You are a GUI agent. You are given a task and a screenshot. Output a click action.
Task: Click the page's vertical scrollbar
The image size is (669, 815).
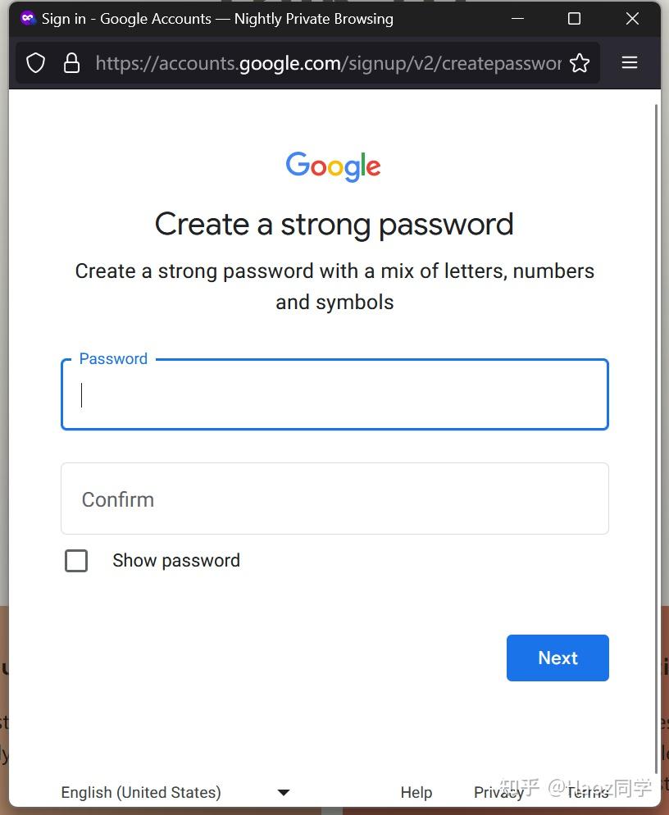coord(656,410)
